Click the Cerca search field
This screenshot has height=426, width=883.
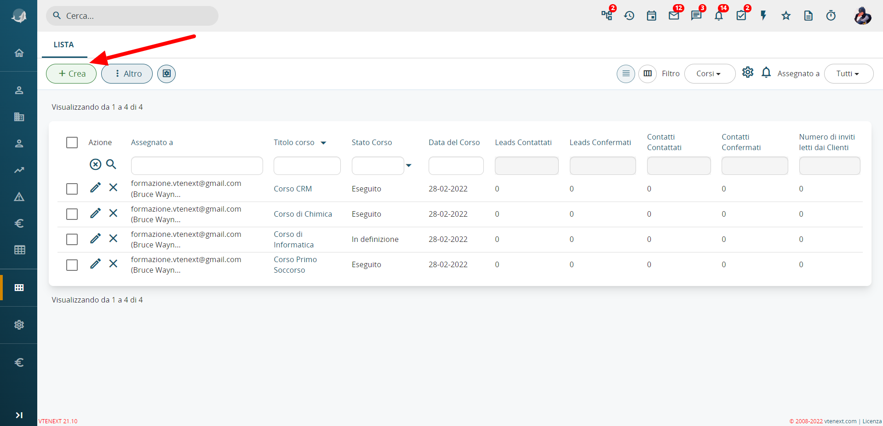click(132, 16)
